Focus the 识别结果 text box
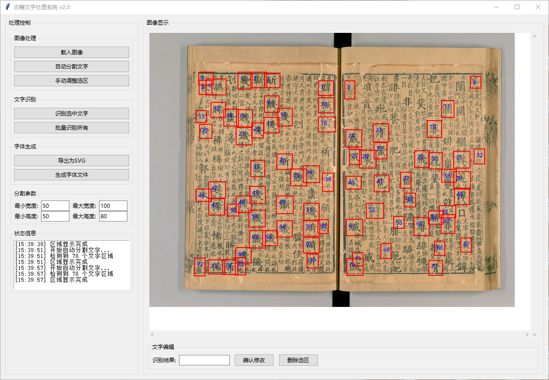The width and height of the screenshot is (549, 380). click(204, 360)
